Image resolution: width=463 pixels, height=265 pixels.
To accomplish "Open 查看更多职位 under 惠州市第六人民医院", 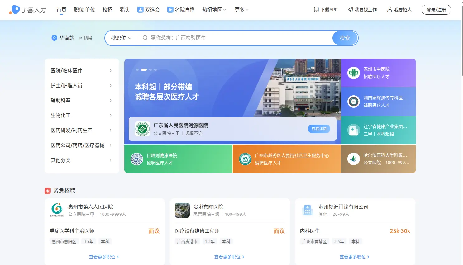I will 104,257.
